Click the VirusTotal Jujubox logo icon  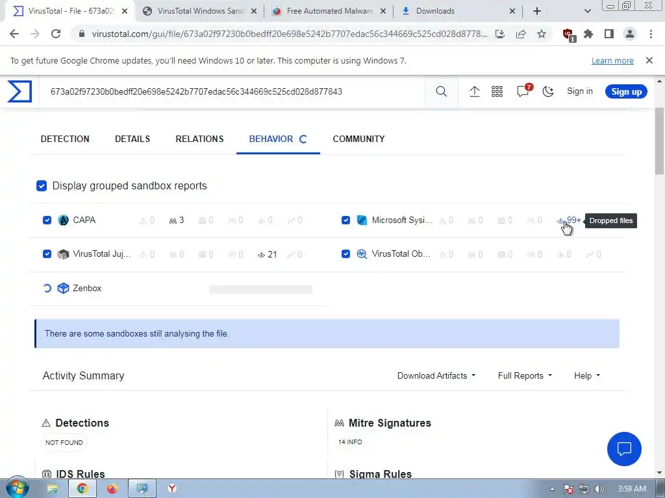pyautogui.click(x=63, y=254)
